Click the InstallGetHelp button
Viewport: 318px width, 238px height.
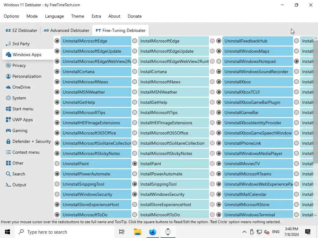174,102
